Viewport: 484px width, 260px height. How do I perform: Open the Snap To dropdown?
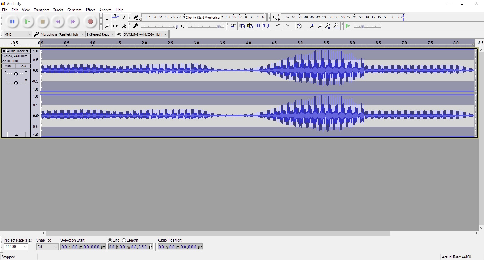(x=47, y=247)
